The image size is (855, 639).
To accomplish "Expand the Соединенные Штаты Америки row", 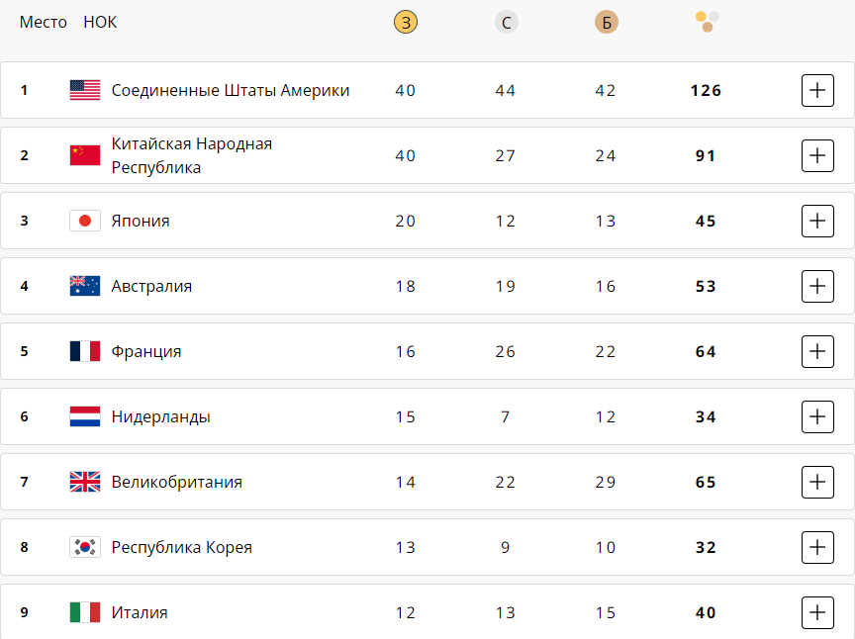I will (x=817, y=90).
